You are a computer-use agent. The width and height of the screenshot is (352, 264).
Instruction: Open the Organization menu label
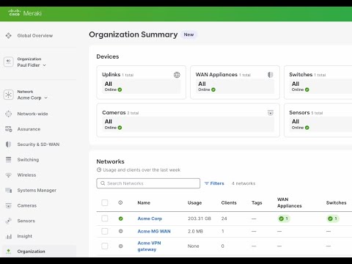coord(31,252)
